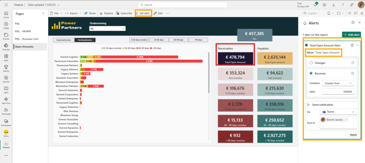
Task: Open the Alerts pane help icon
Action: [353, 22]
